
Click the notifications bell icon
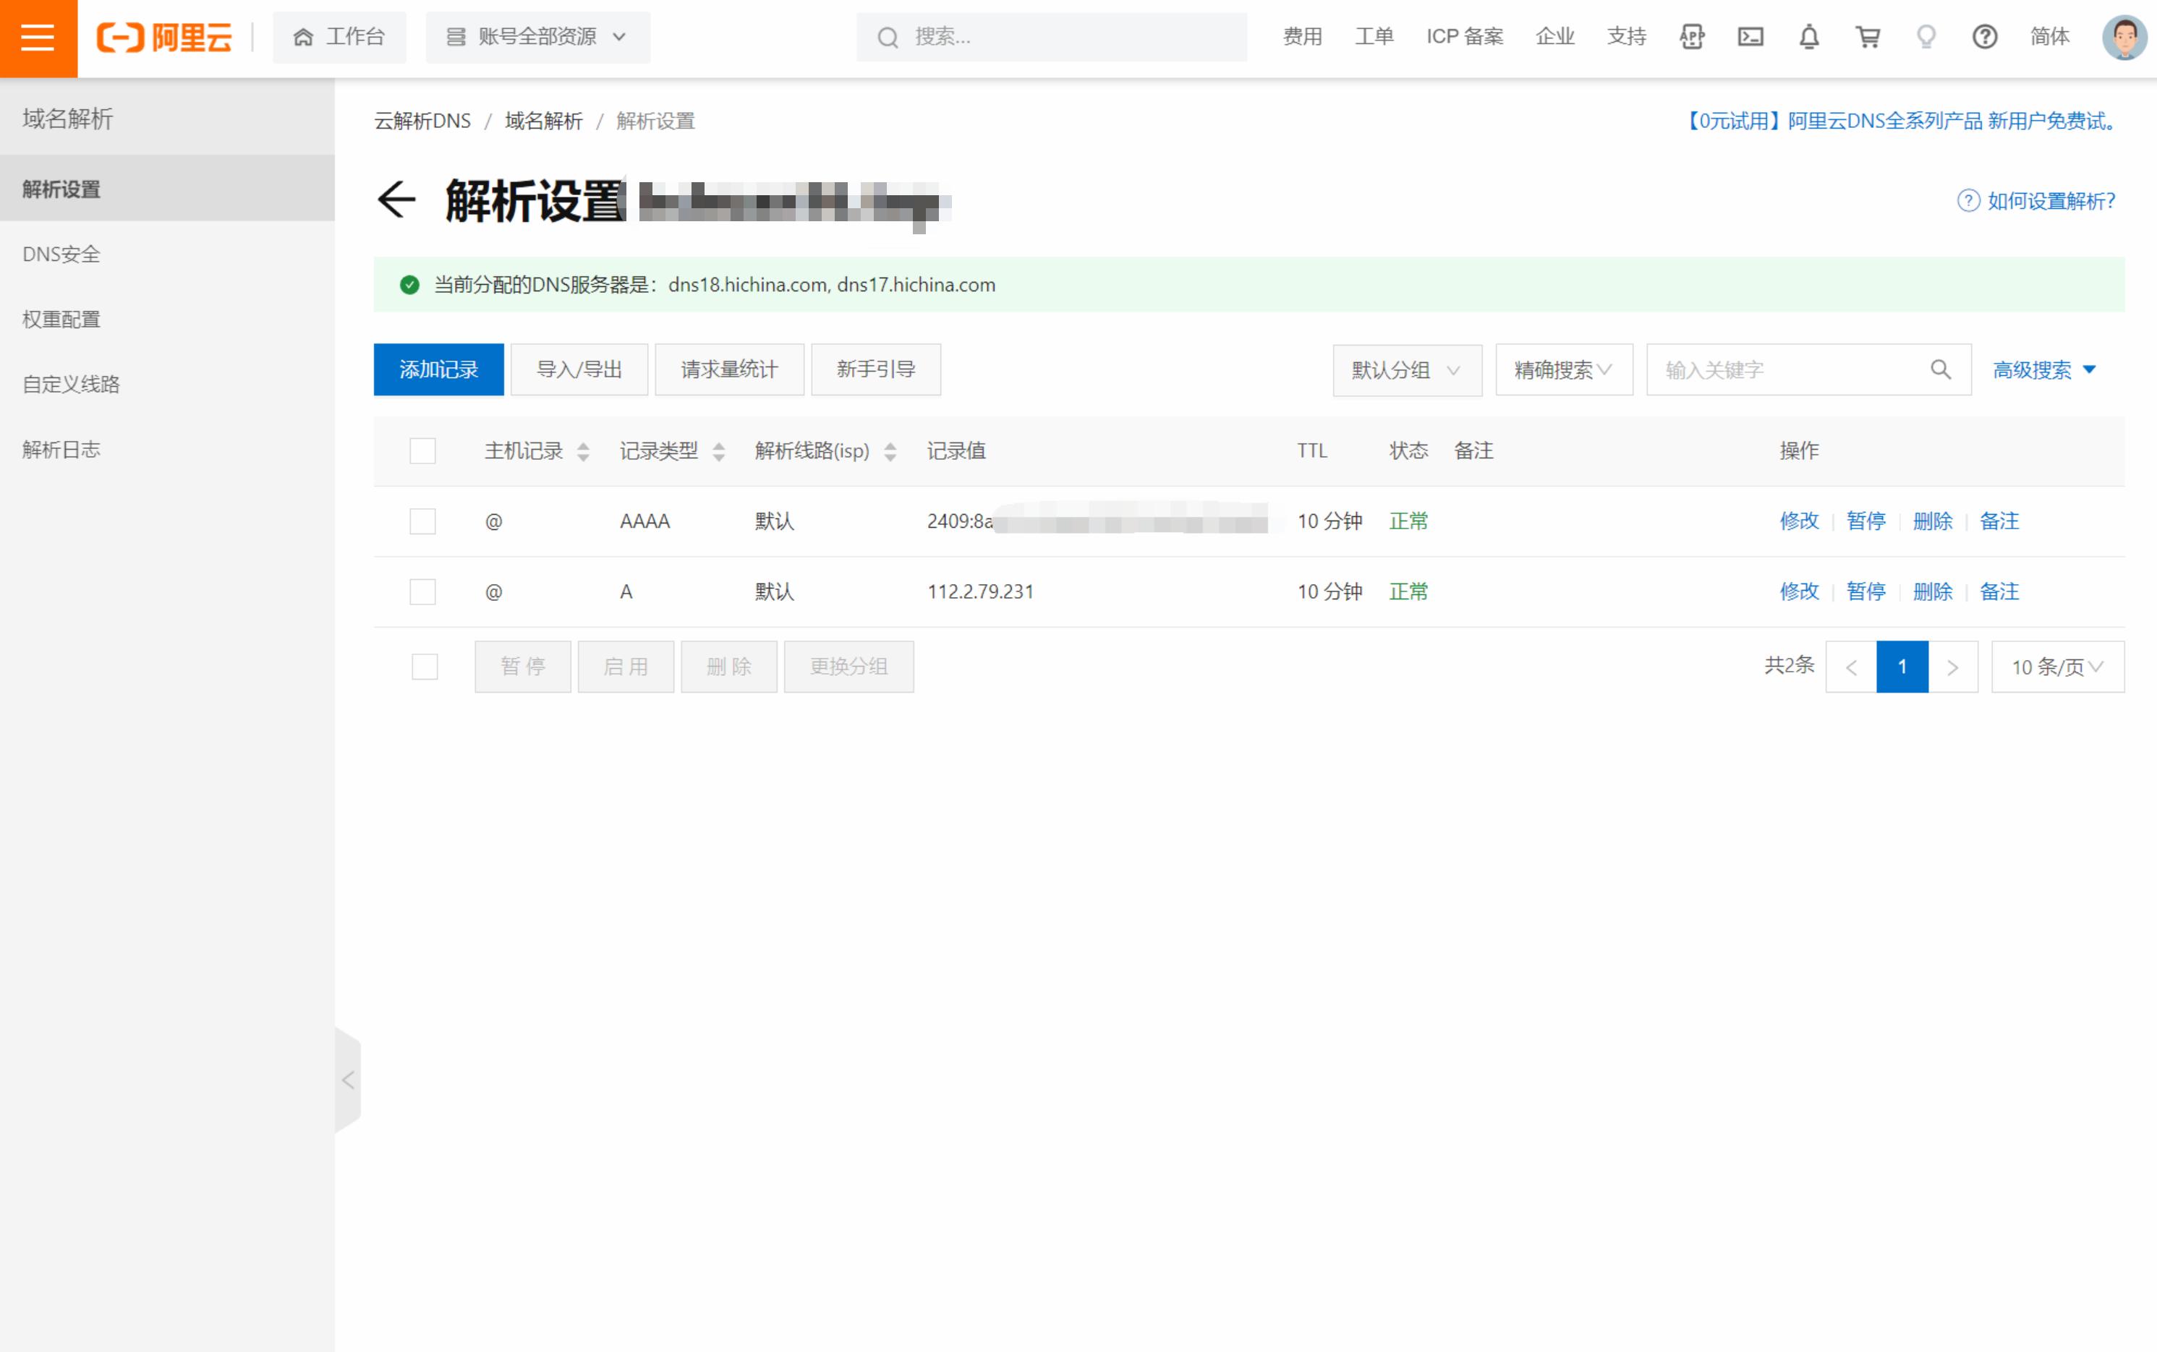pos(1809,37)
